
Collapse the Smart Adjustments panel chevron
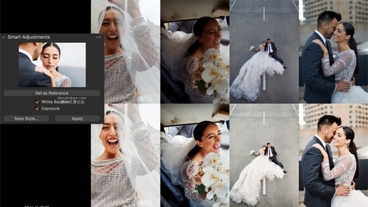(x=3, y=37)
